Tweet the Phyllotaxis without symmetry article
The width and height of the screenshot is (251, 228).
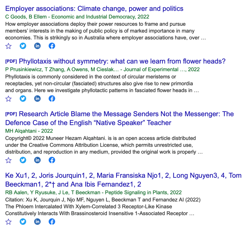click(x=23, y=99)
